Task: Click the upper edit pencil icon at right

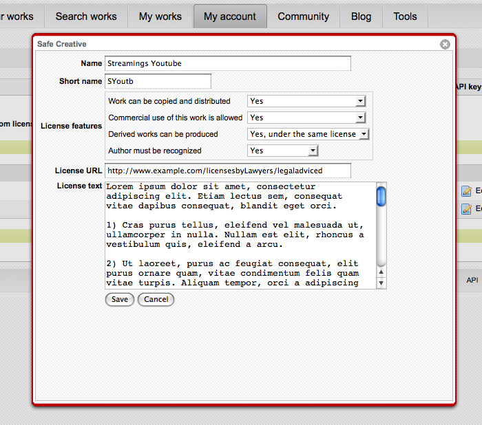Action: click(x=467, y=191)
